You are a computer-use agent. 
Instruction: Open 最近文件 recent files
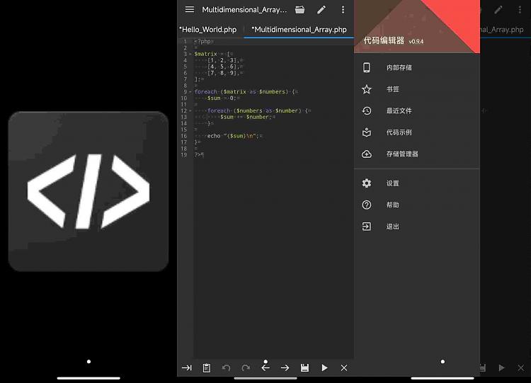point(417,110)
